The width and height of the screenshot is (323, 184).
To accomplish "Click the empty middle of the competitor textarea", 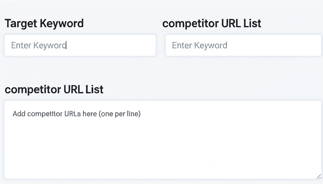I will [162, 144].
